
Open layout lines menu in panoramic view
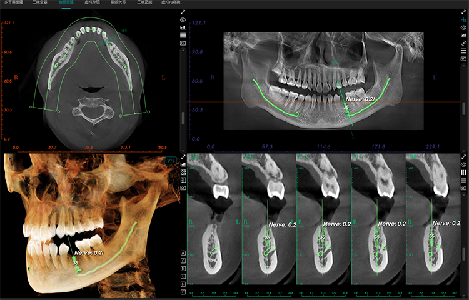pyautogui.click(x=463, y=51)
